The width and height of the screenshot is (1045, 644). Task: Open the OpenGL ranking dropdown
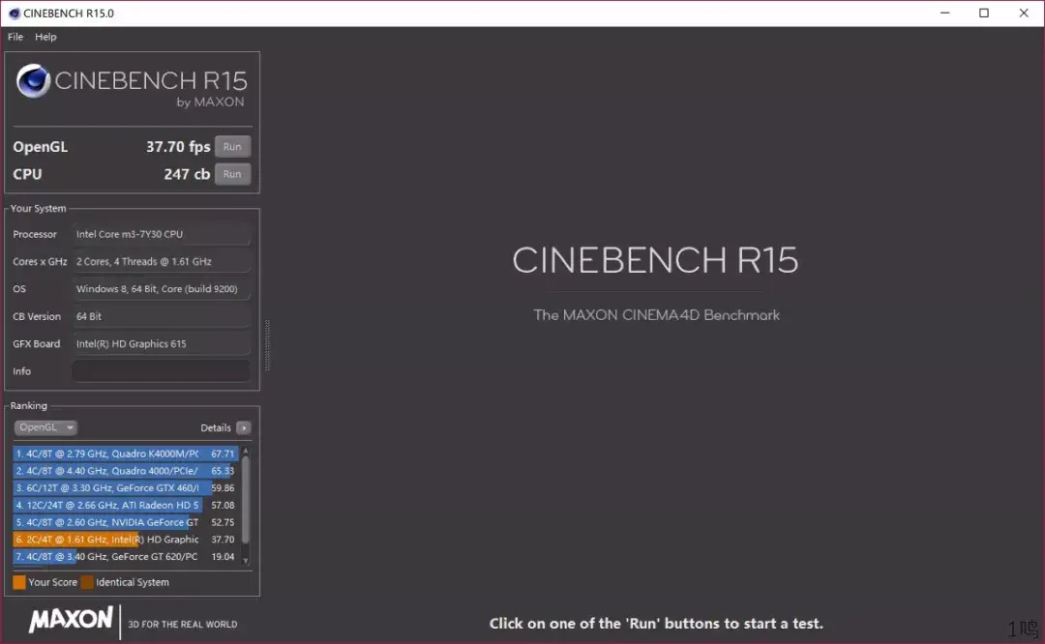pos(45,427)
